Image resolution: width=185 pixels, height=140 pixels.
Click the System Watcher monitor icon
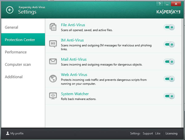[x=53, y=96]
